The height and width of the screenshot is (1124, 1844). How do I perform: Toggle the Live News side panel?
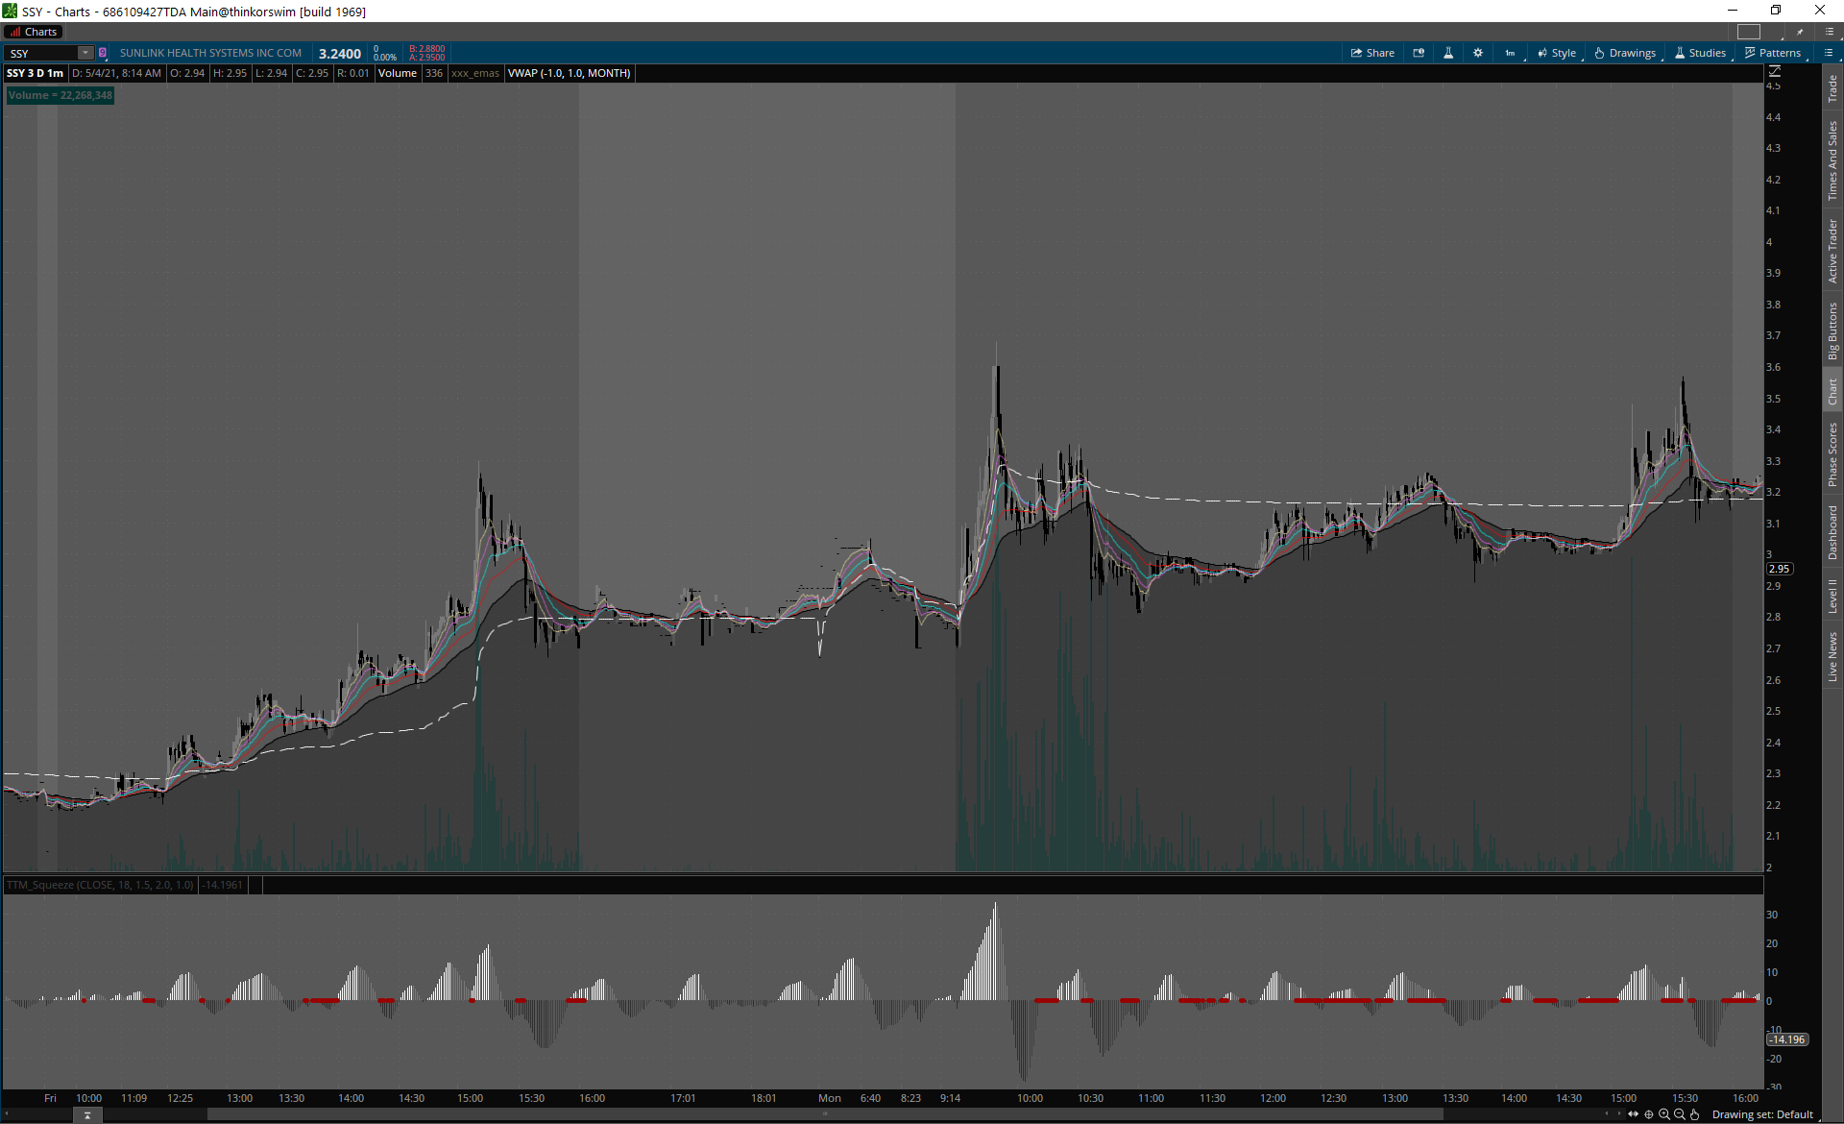pyautogui.click(x=1832, y=657)
